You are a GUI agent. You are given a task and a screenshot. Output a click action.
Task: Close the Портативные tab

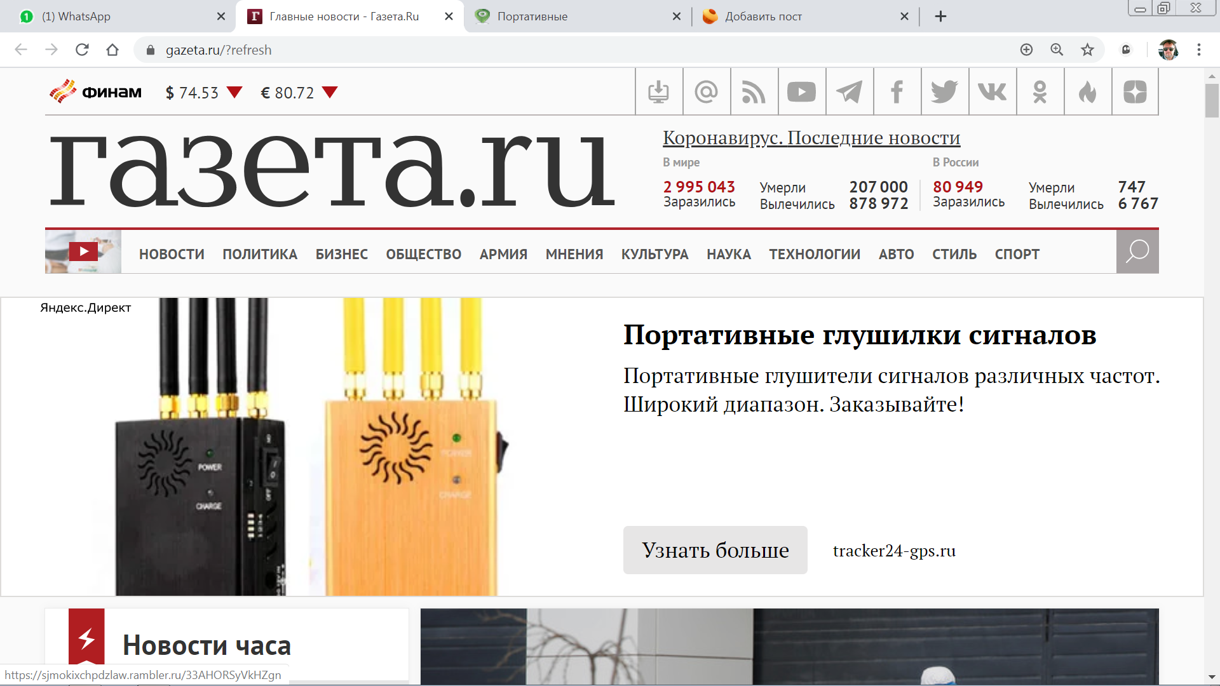[677, 17]
